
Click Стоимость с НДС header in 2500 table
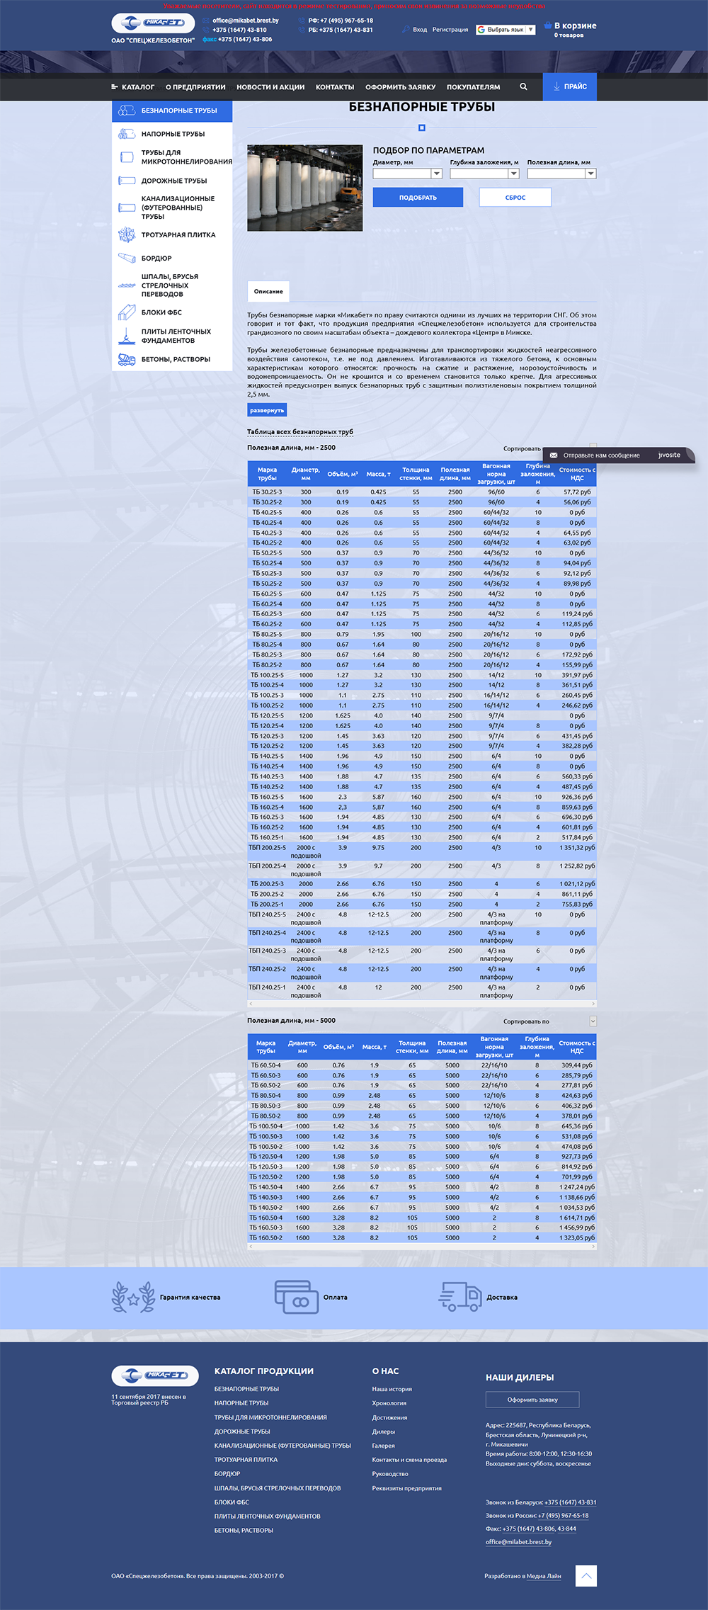(x=577, y=474)
